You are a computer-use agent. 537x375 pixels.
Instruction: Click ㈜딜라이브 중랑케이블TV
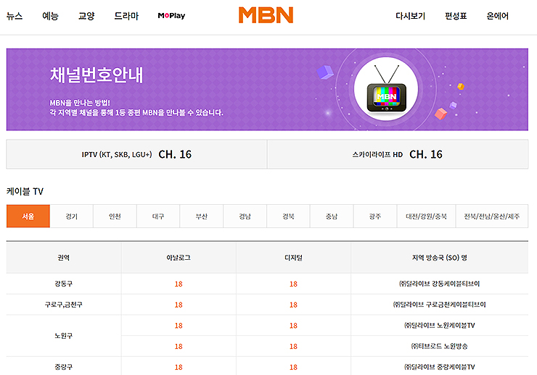pos(439,367)
